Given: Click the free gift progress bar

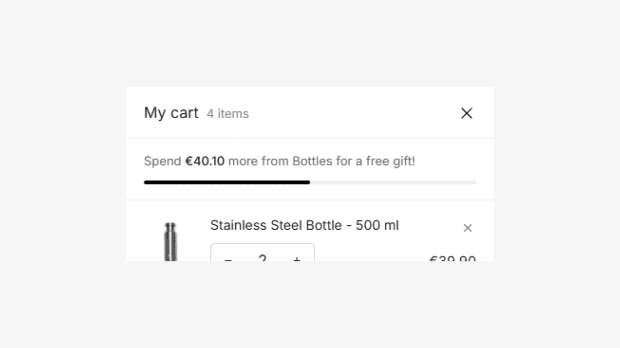Looking at the screenshot, I should click(x=310, y=183).
